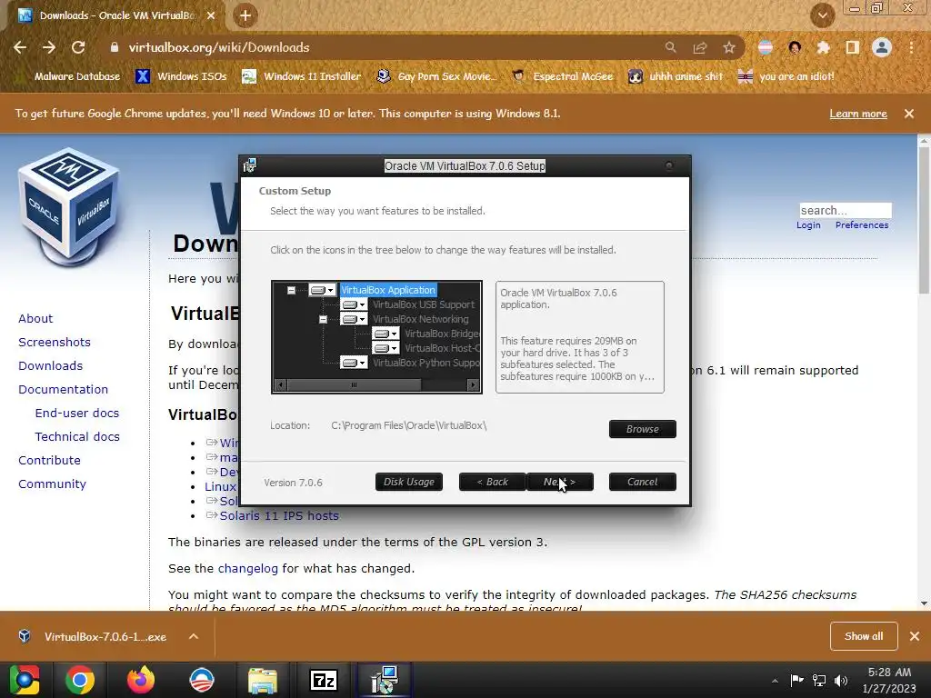Open Chrome from the taskbar

point(80,680)
